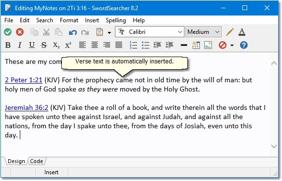This screenshot has height=181, width=282.
Task: Open the blue help question icon
Action: 244,45
